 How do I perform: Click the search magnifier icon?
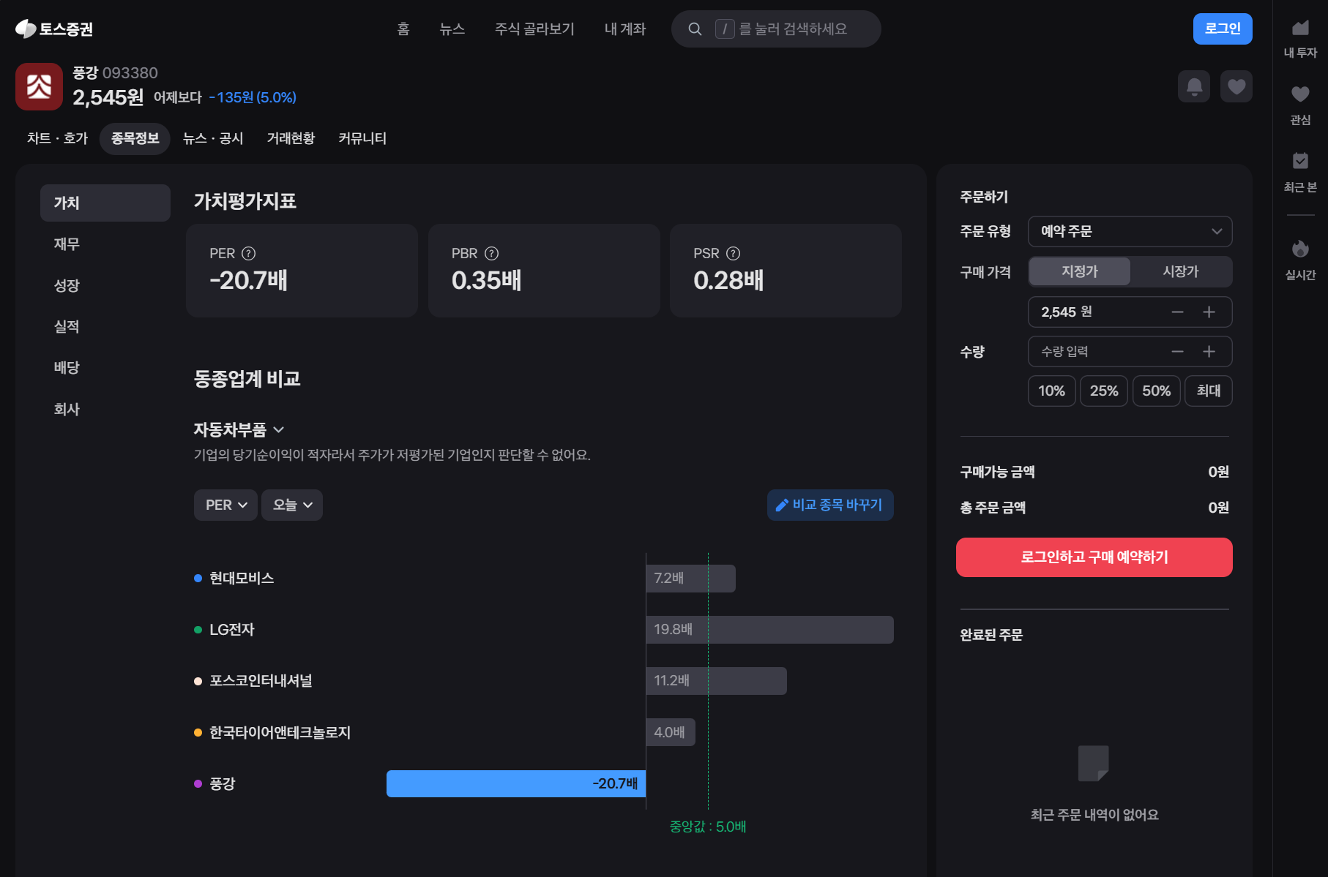pyautogui.click(x=695, y=29)
